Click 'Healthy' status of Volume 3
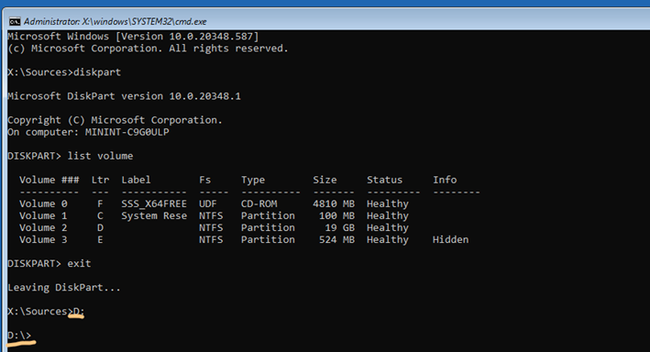Viewport: 650px width, 352px height. [388, 239]
